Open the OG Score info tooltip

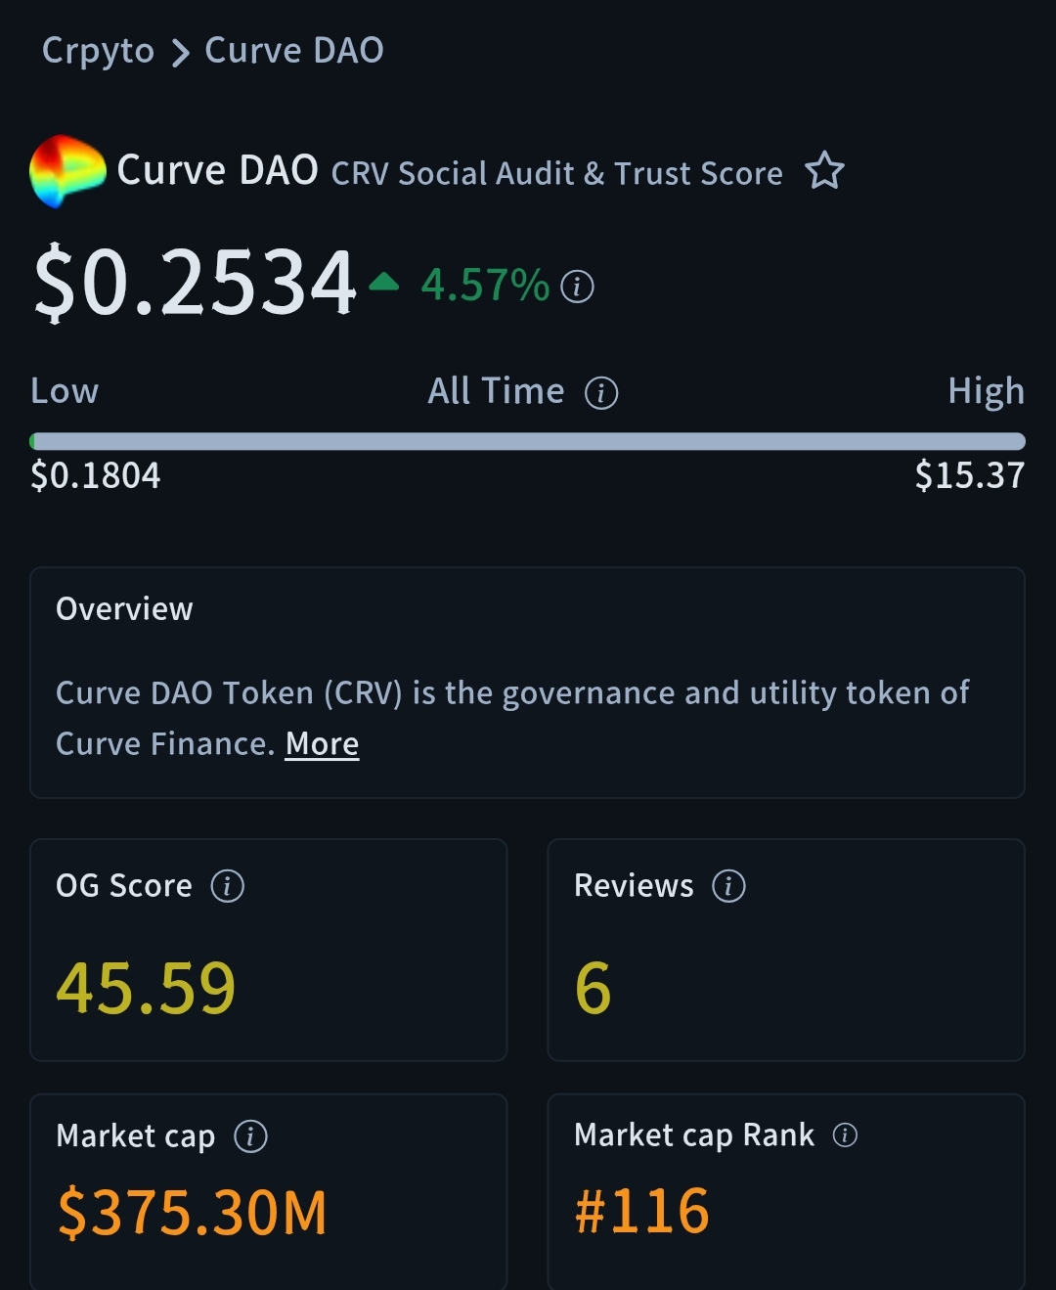click(x=228, y=886)
